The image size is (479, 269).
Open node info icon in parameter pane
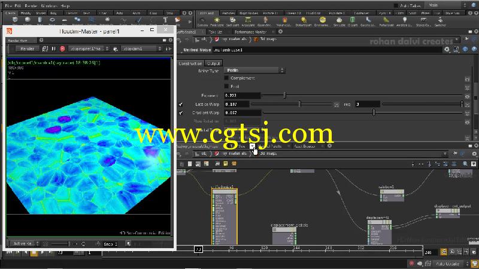point(465,50)
